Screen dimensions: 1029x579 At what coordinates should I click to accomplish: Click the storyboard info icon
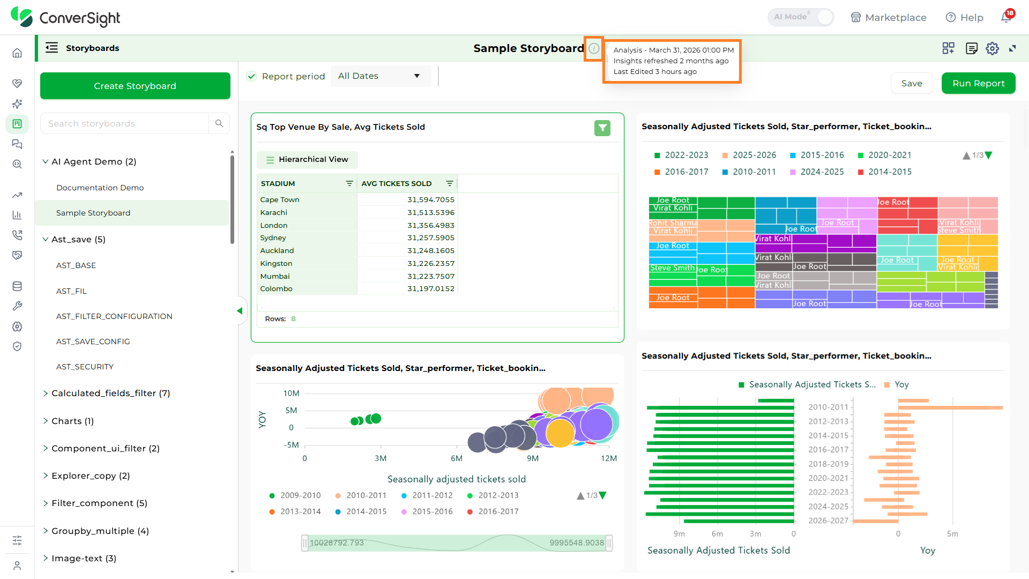pyautogui.click(x=594, y=49)
